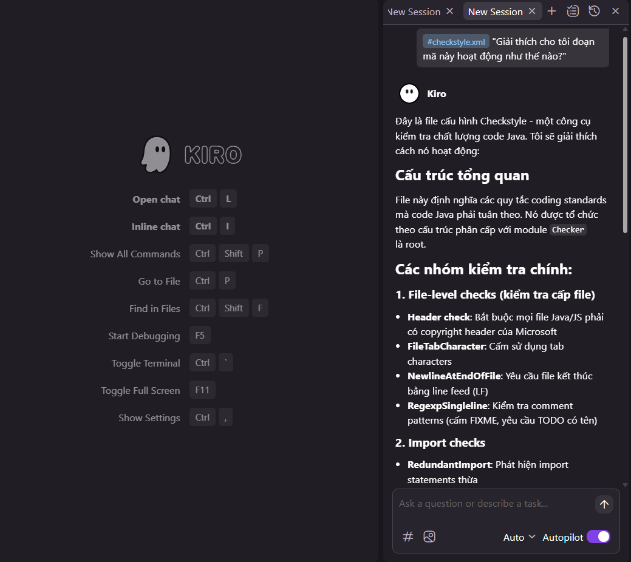Start a new chat session with plus icon

(551, 11)
